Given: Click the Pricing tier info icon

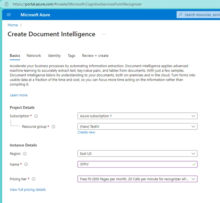Looking at the screenshot, I should coord(34,179).
